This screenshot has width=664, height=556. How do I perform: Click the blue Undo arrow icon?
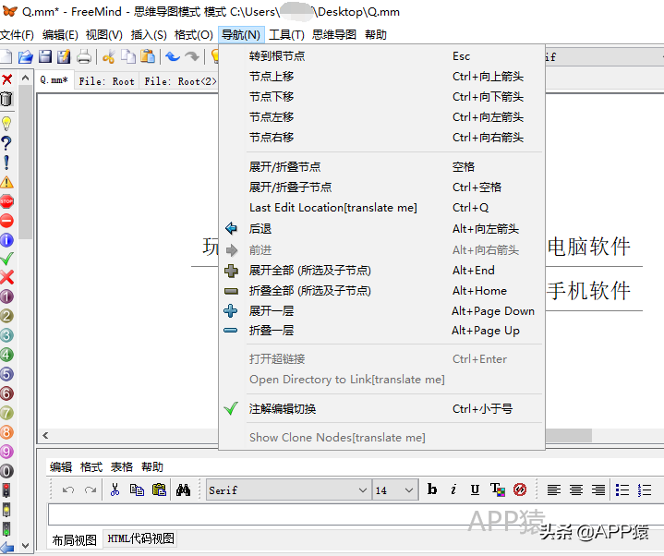coord(173,56)
